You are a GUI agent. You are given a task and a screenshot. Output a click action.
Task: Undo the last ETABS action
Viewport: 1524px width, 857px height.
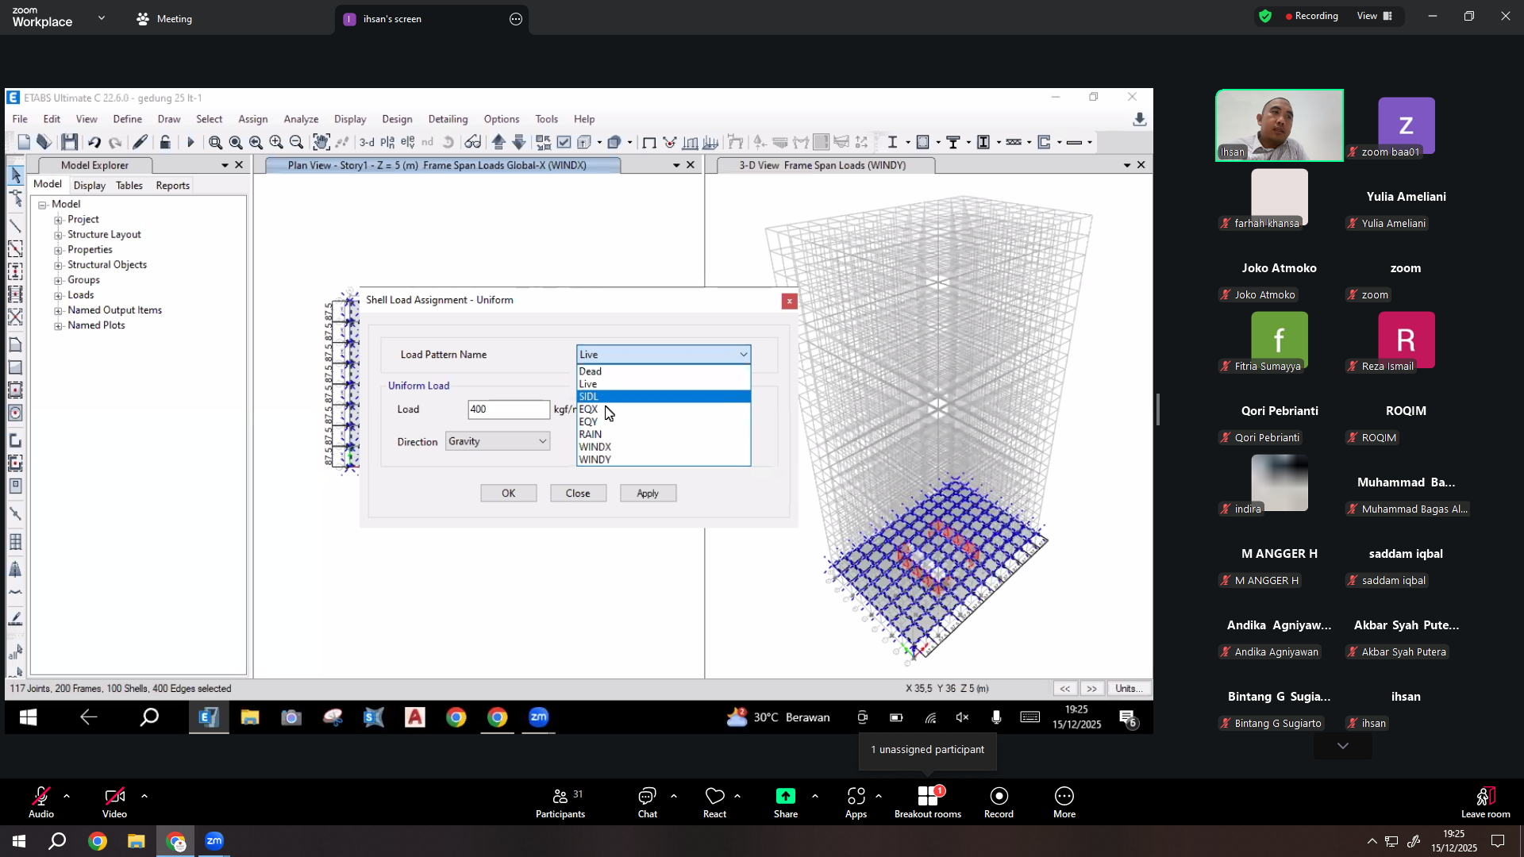[94, 142]
